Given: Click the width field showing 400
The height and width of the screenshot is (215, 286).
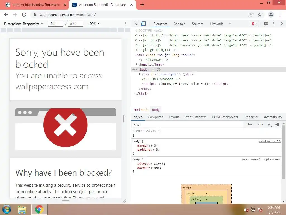Looking at the screenshot, I should tap(56, 24).
